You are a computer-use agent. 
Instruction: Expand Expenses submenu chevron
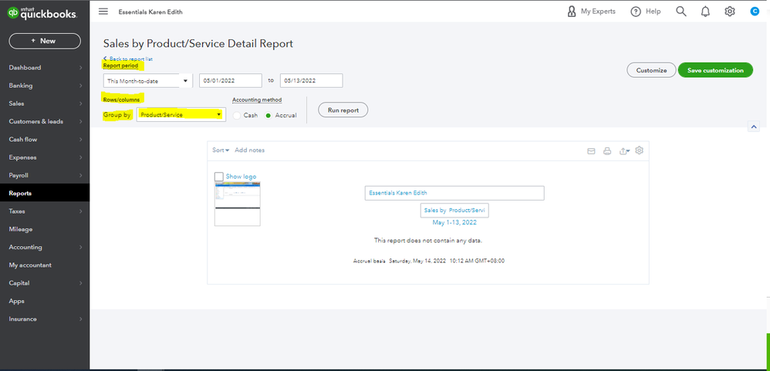click(x=80, y=157)
